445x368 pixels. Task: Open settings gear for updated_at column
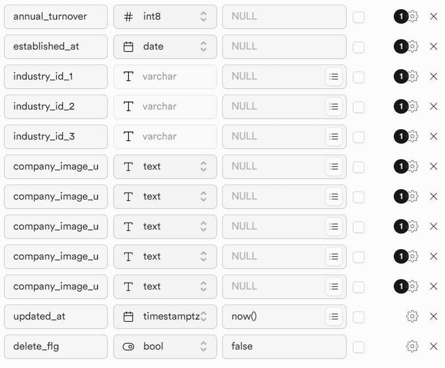point(412,316)
